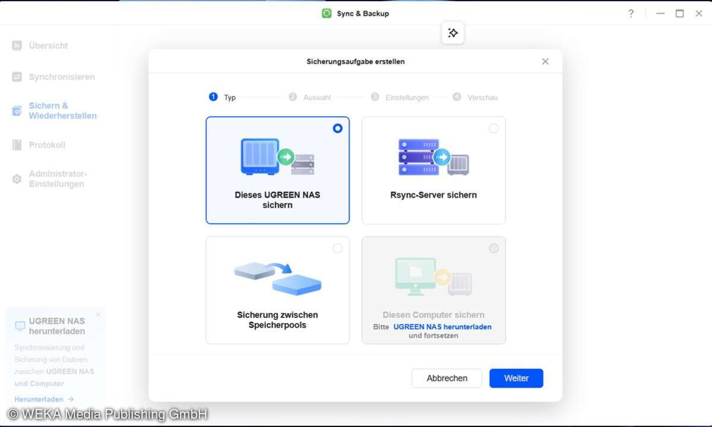Click the Herunterladen arrow link in sidebar
This screenshot has width=712, height=427.
click(44, 399)
